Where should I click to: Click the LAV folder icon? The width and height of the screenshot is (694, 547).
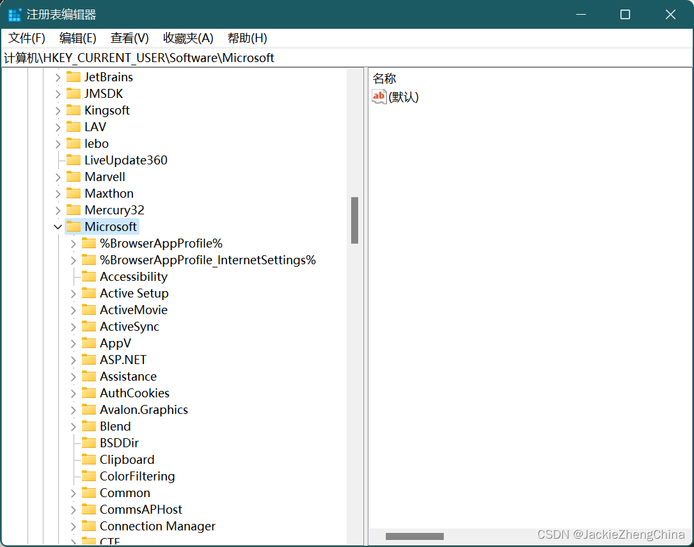click(x=74, y=127)
